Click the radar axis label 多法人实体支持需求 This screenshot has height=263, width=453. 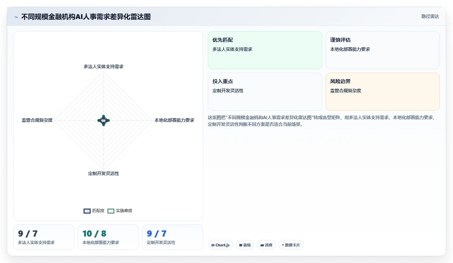pyautogui.click(x=103, y=67)
